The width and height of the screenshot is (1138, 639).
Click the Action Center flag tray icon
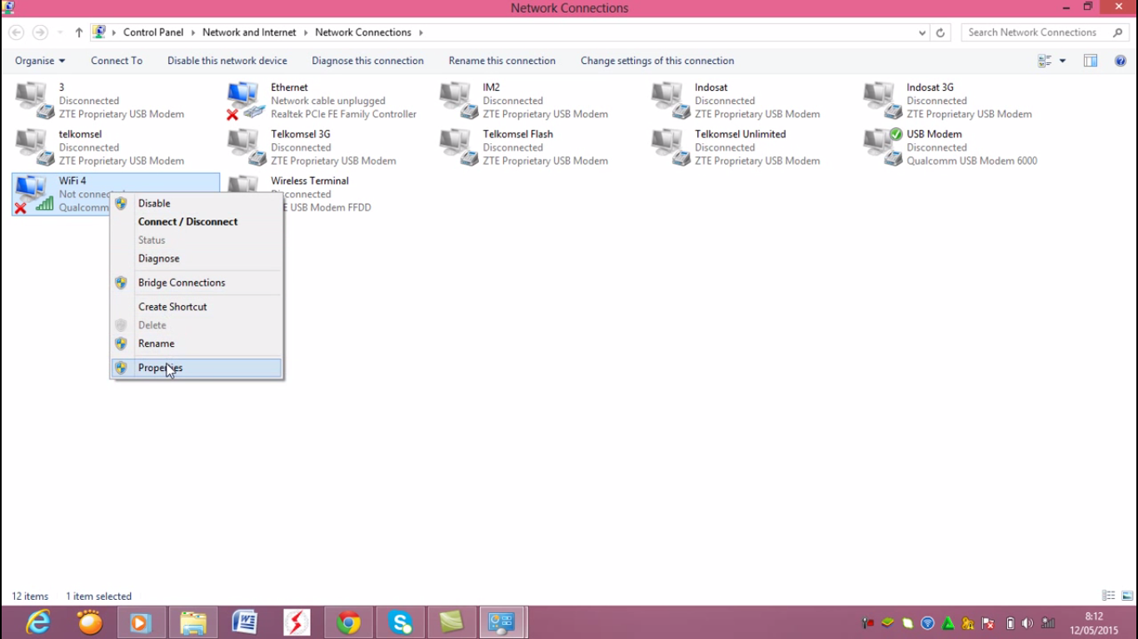click(x=989, y=623)
